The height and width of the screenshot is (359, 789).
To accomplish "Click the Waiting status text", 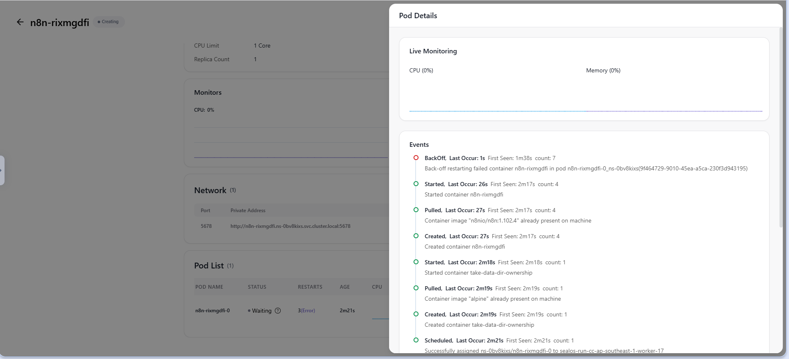I will (262, 311).
